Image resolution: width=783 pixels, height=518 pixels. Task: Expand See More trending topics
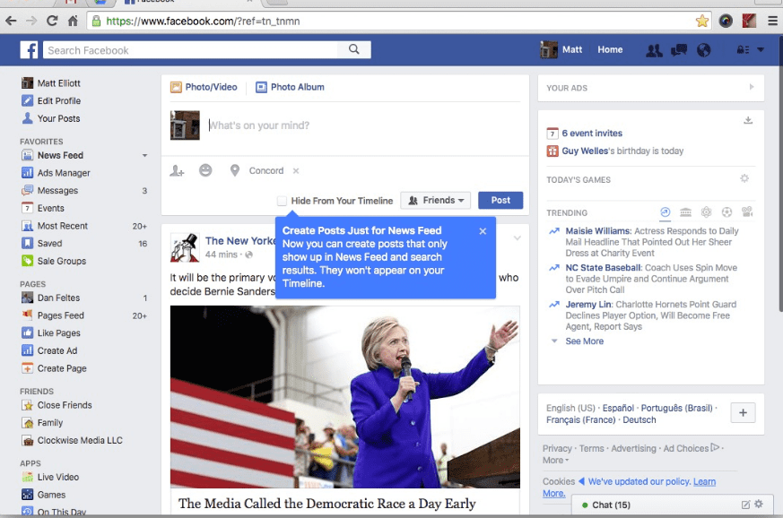tap(583, 341)
